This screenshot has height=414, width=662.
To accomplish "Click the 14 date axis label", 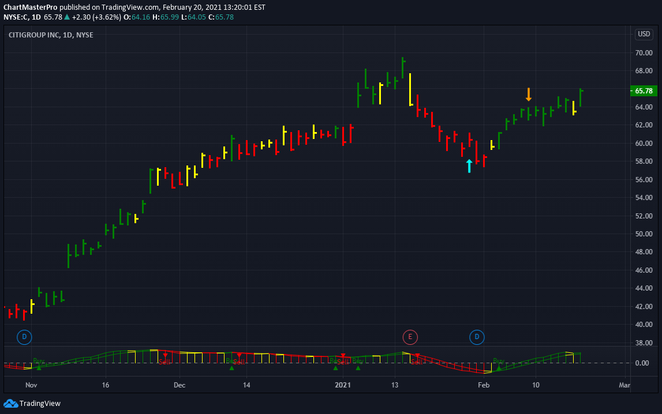I will [x=246, y=385].
